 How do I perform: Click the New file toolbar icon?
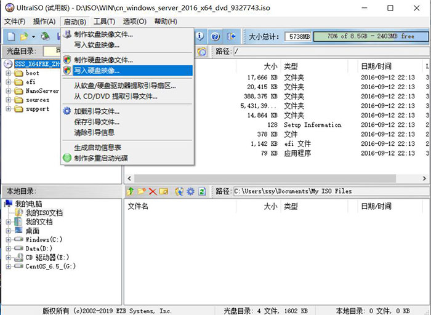point(11,36)
